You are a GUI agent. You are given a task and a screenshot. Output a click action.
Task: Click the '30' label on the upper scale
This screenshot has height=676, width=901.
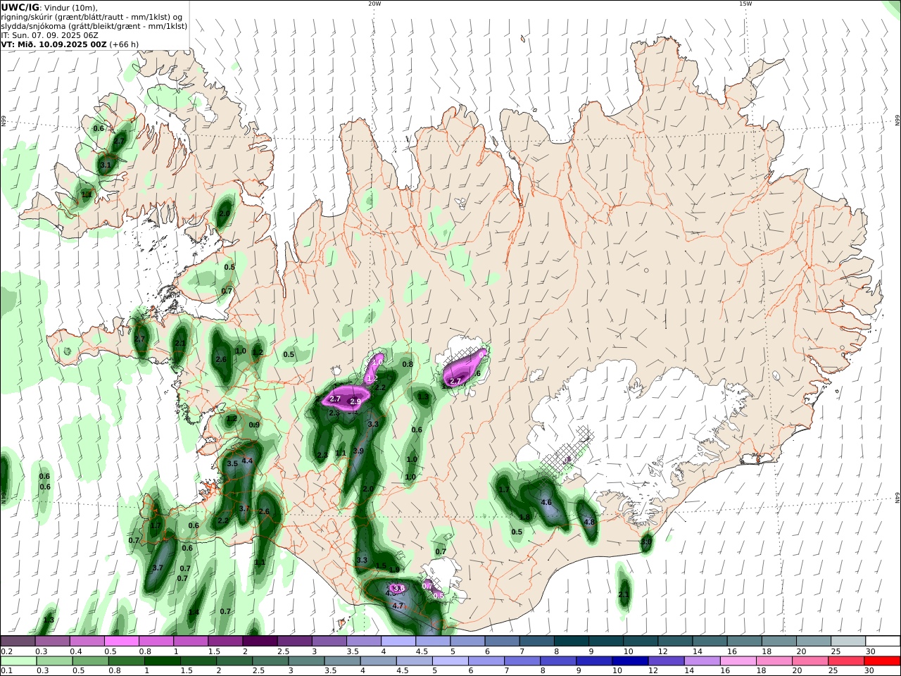tap(869, 651)
